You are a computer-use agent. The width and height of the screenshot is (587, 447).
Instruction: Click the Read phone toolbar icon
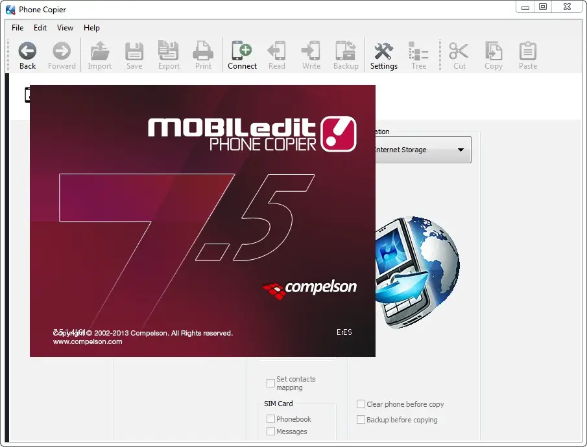(277, 51)
